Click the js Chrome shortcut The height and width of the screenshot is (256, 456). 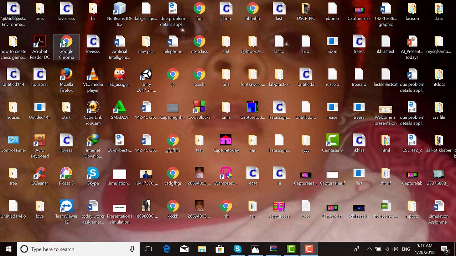point(173,78)
